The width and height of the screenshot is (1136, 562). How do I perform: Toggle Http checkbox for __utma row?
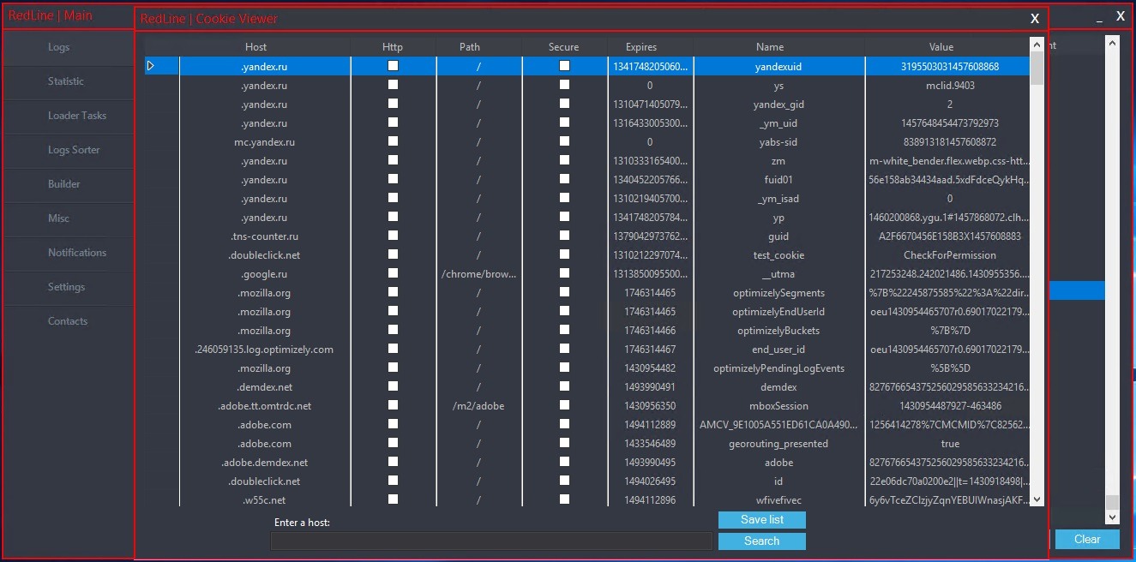point(393,273)
